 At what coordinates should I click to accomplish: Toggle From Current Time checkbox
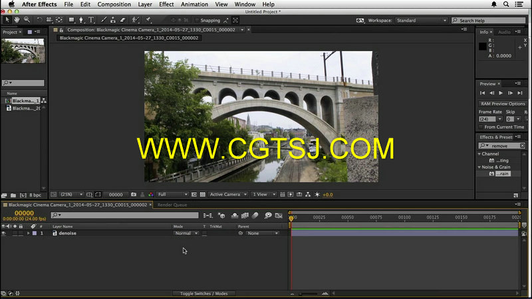pyautogui.click(x=481, y=127)
